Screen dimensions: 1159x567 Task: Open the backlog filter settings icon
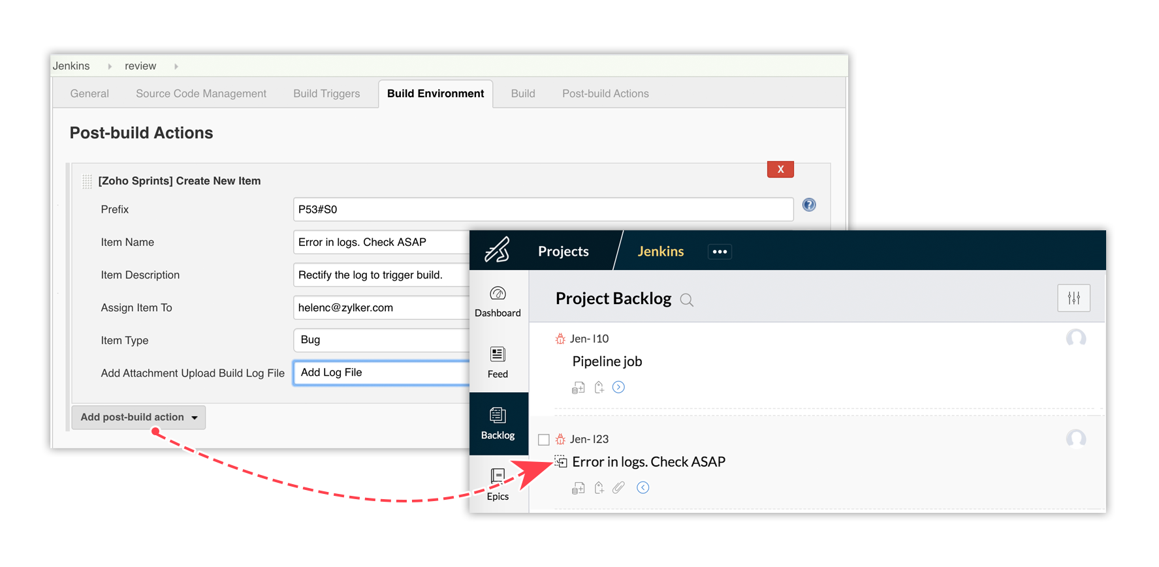[1073, 298]
